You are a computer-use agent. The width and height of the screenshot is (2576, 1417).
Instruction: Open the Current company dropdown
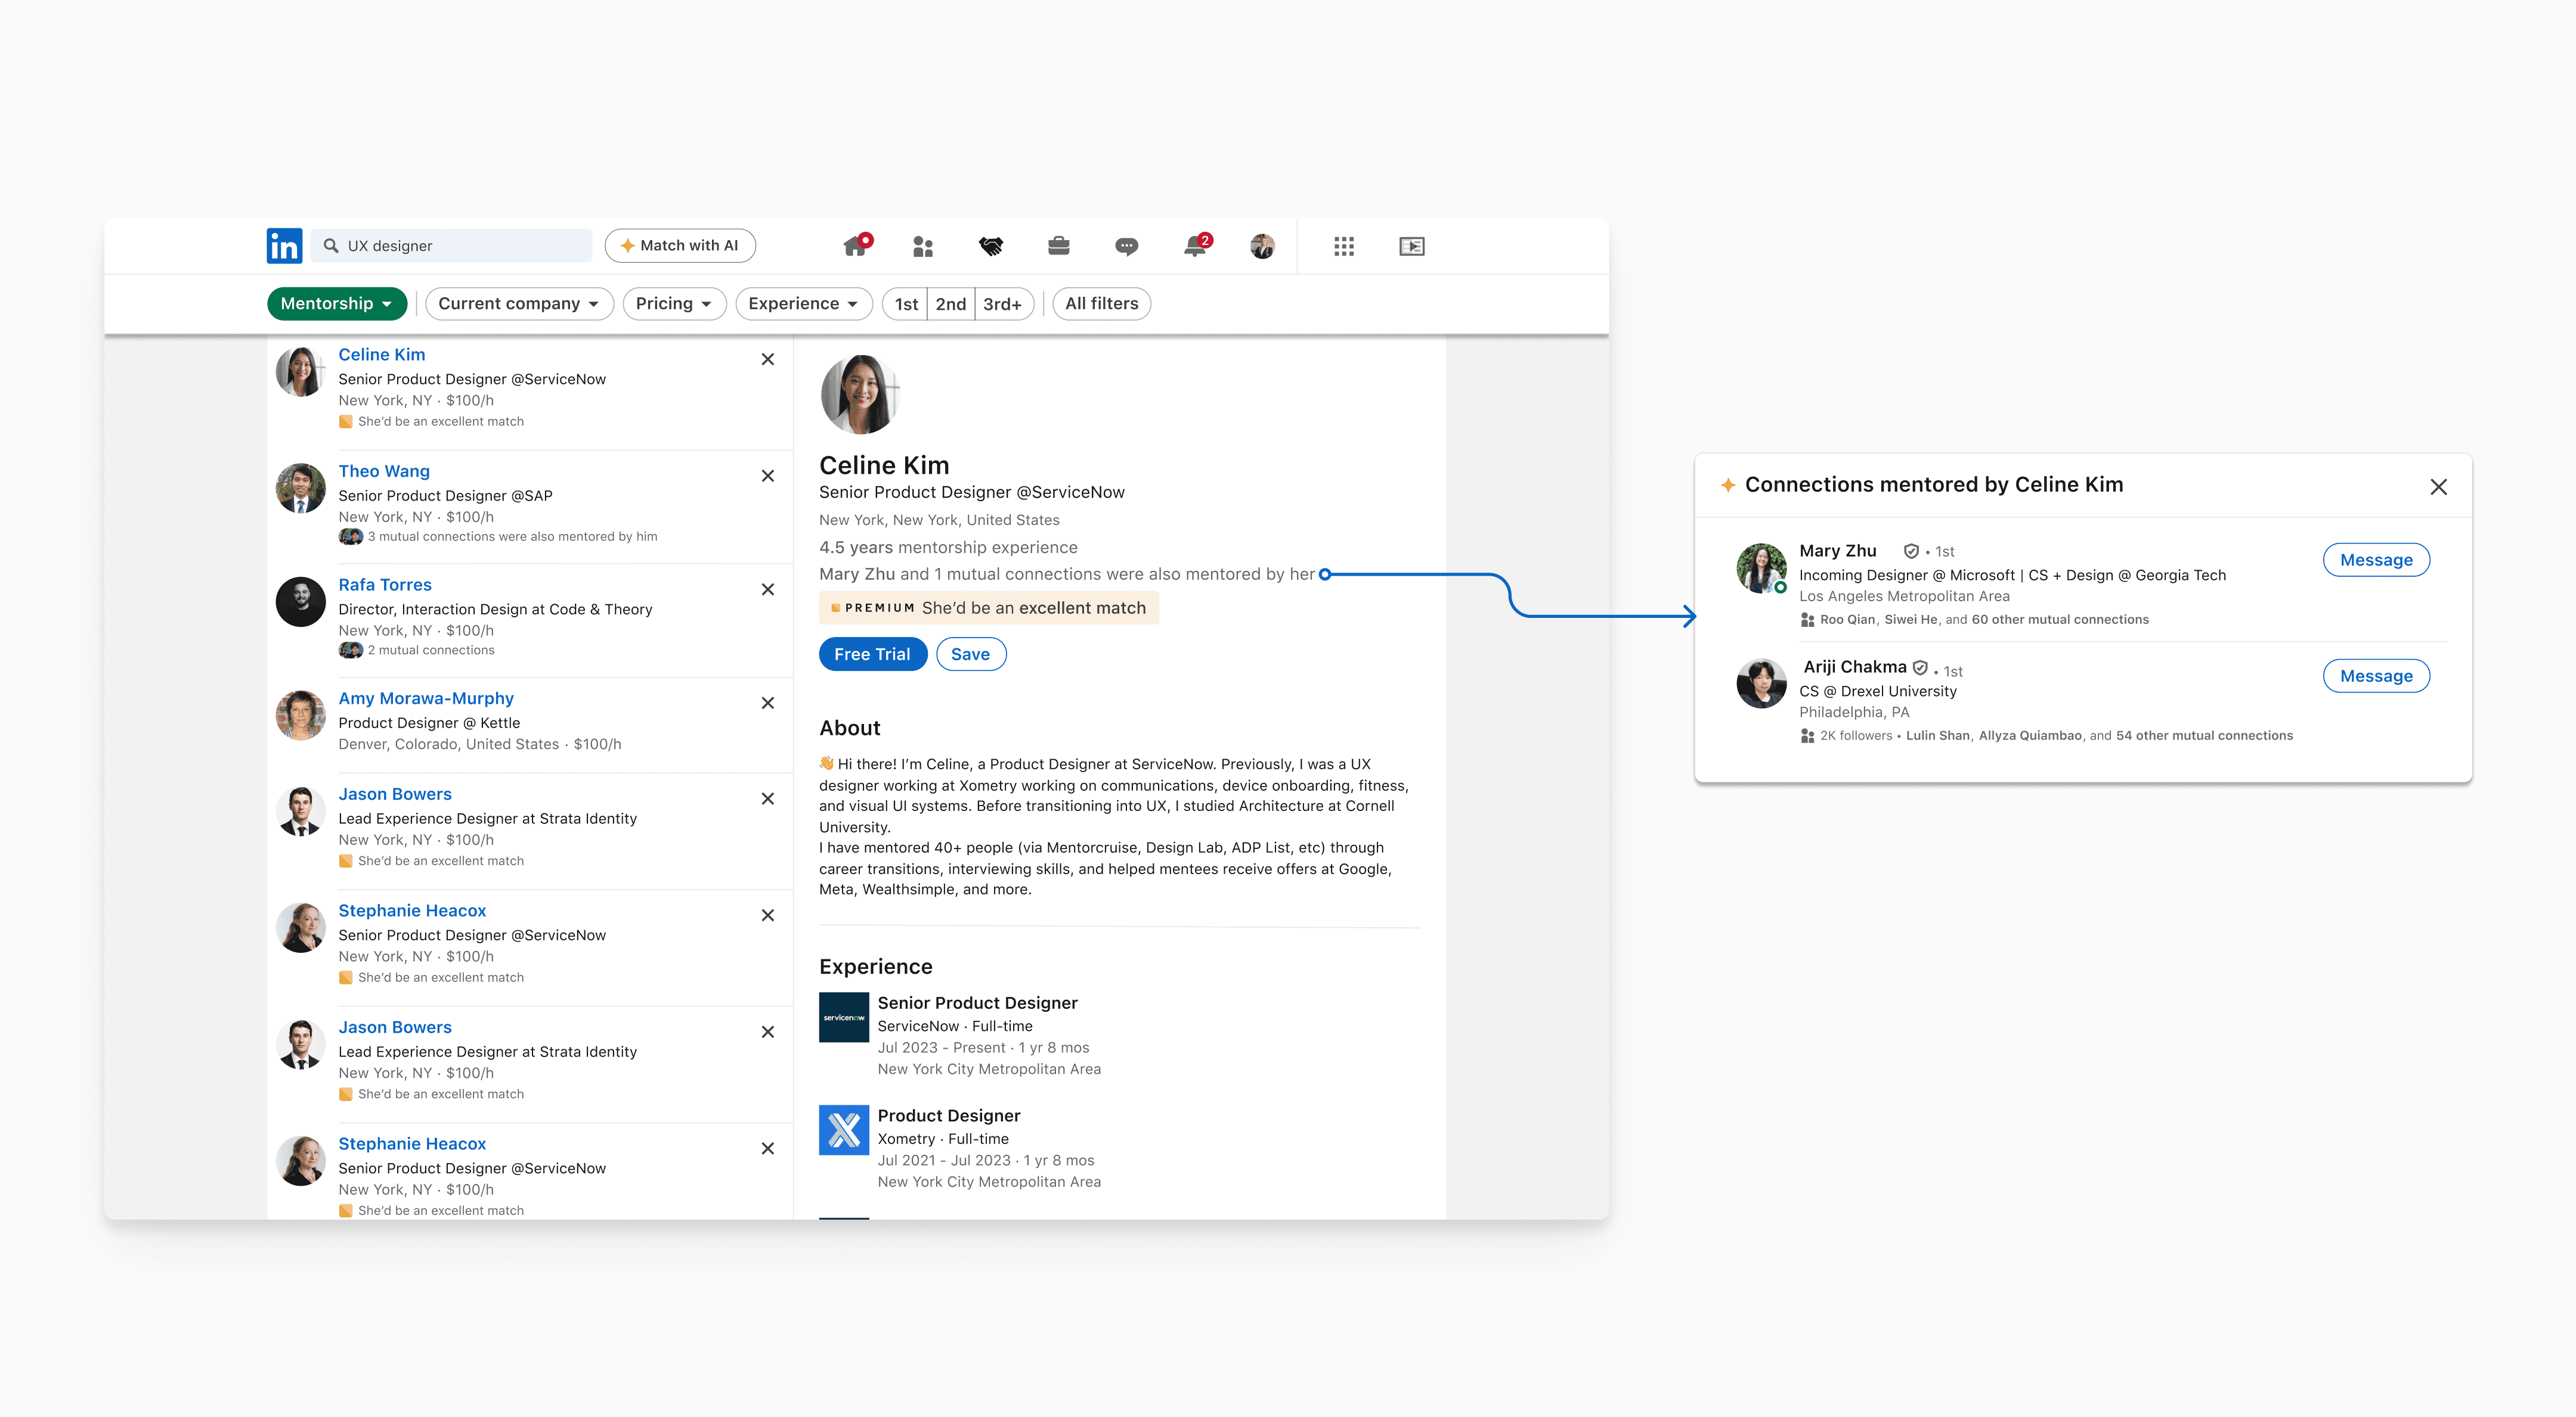pyautogui.click(x=518, y=304)
